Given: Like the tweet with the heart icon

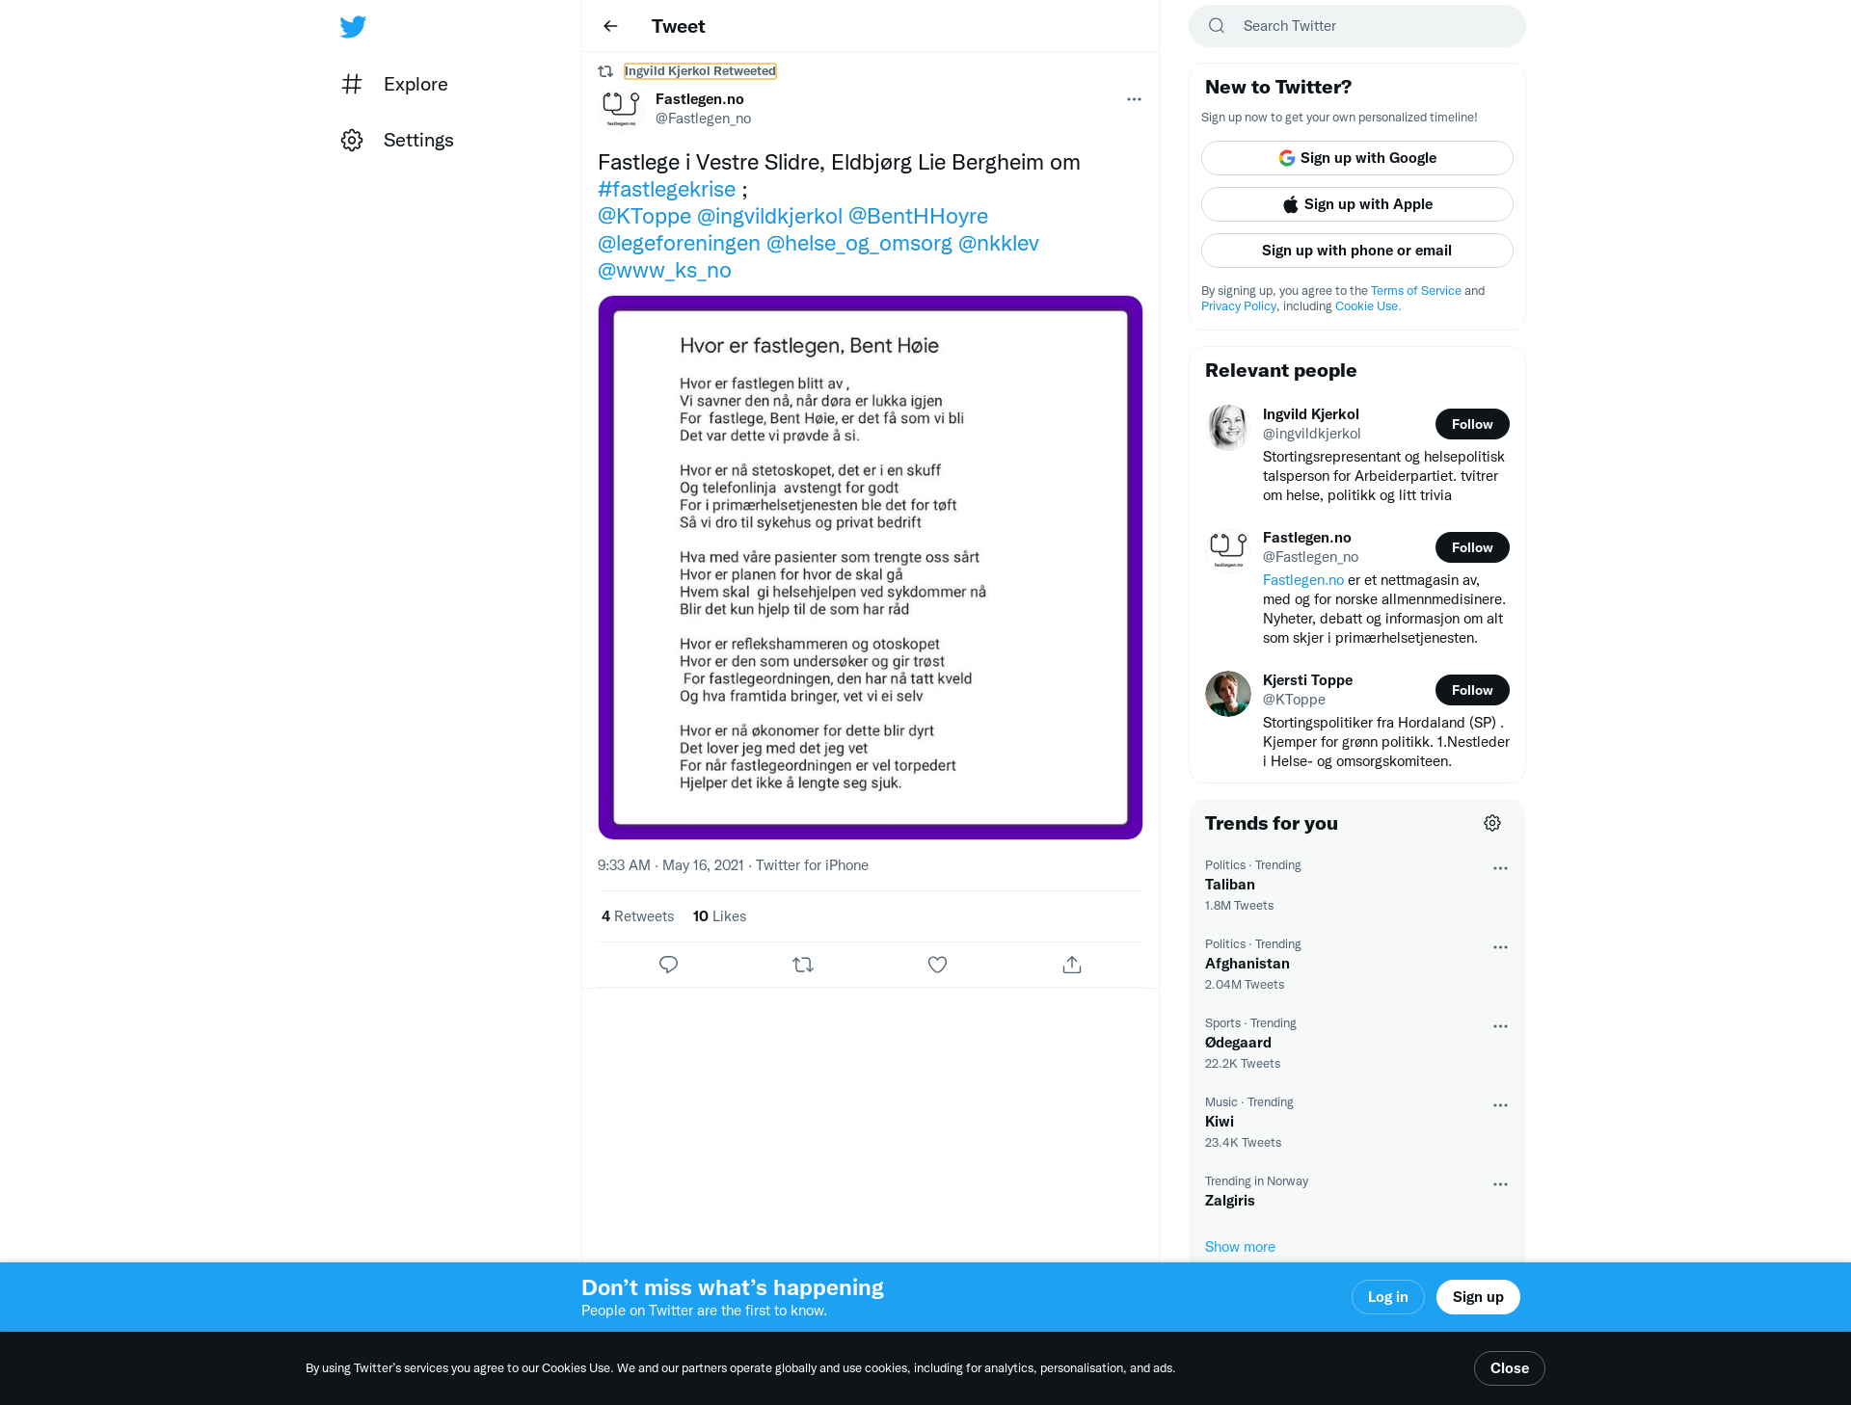Looking at the screenshot, I should pyautogui.click(x=937, y=965).
